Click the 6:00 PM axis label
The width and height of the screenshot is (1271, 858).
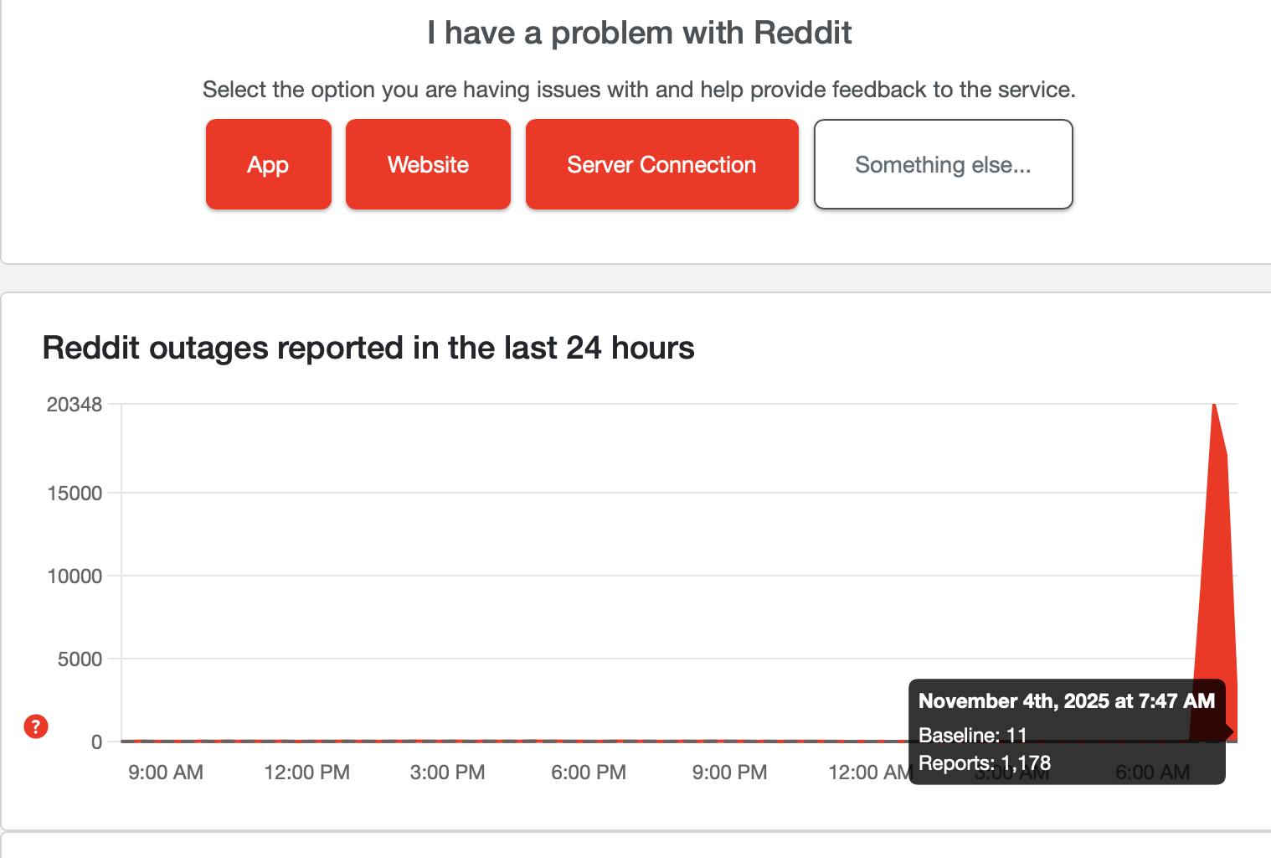pyautogui.click(x=589, y=772)
